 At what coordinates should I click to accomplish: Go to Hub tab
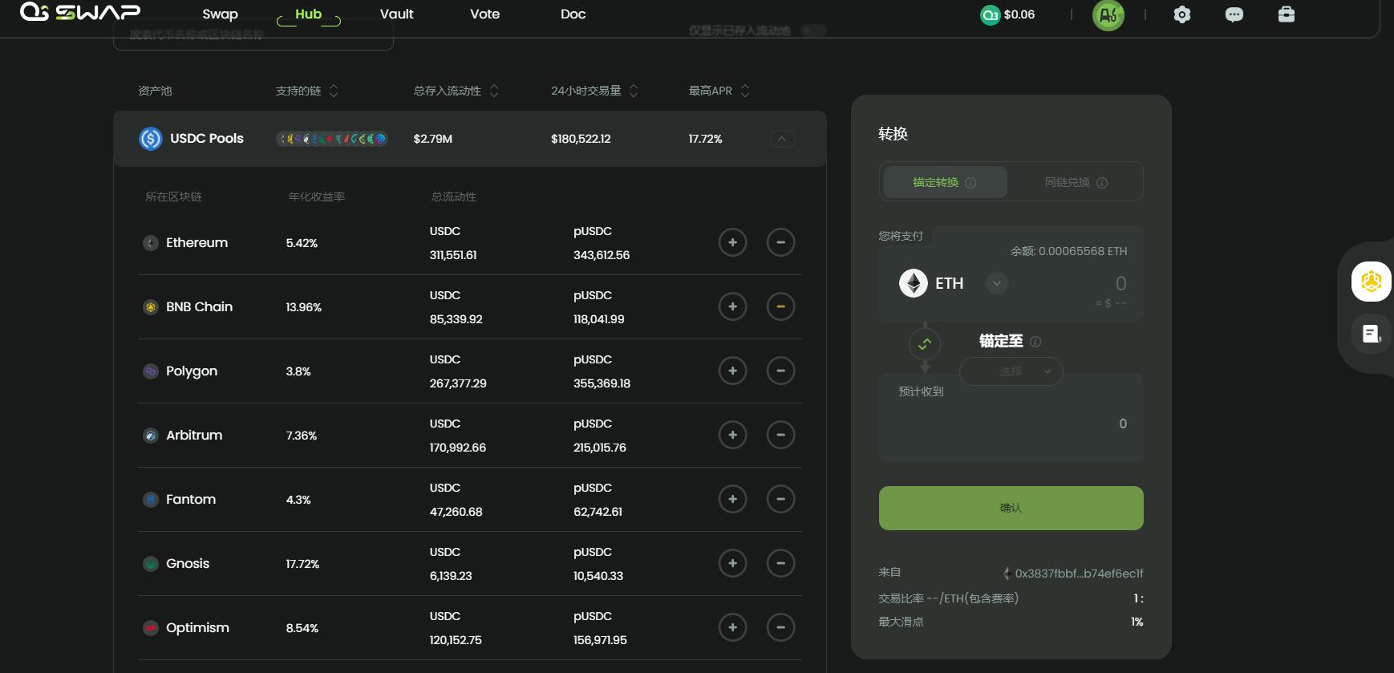pos(309,14)
